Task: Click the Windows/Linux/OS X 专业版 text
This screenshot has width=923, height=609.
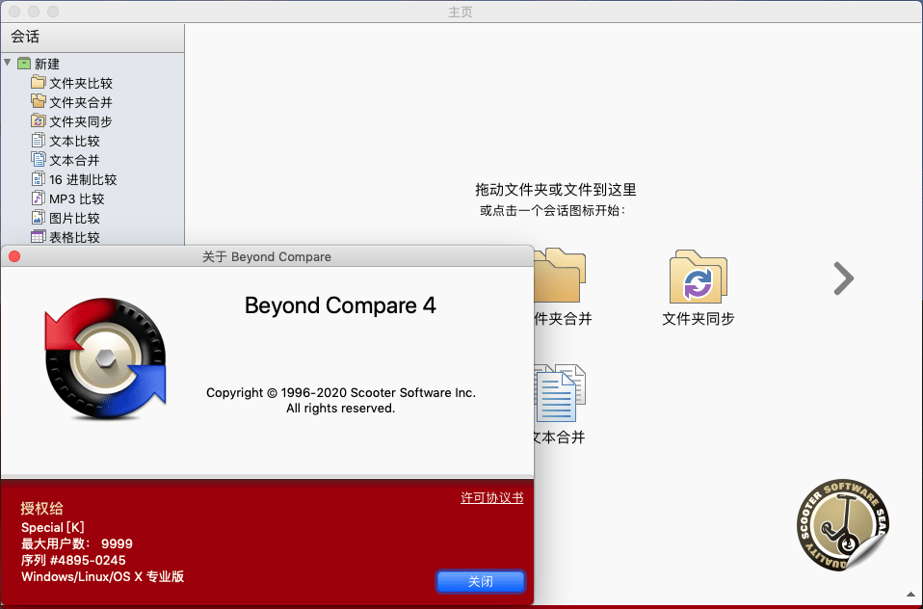Action: (103, 576)
